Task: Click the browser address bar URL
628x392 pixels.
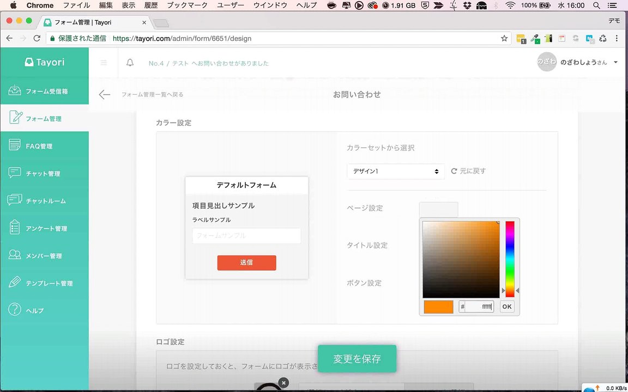Action: click(182, 39)
